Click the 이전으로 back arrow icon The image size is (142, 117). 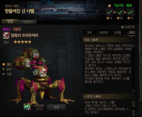coord(122,27)
